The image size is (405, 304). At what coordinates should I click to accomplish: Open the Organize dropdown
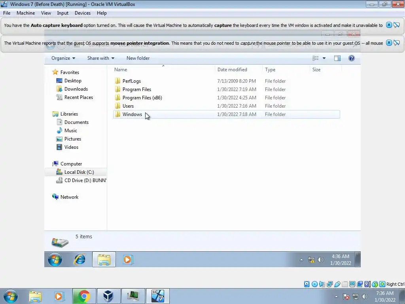(x=63, y=58)
